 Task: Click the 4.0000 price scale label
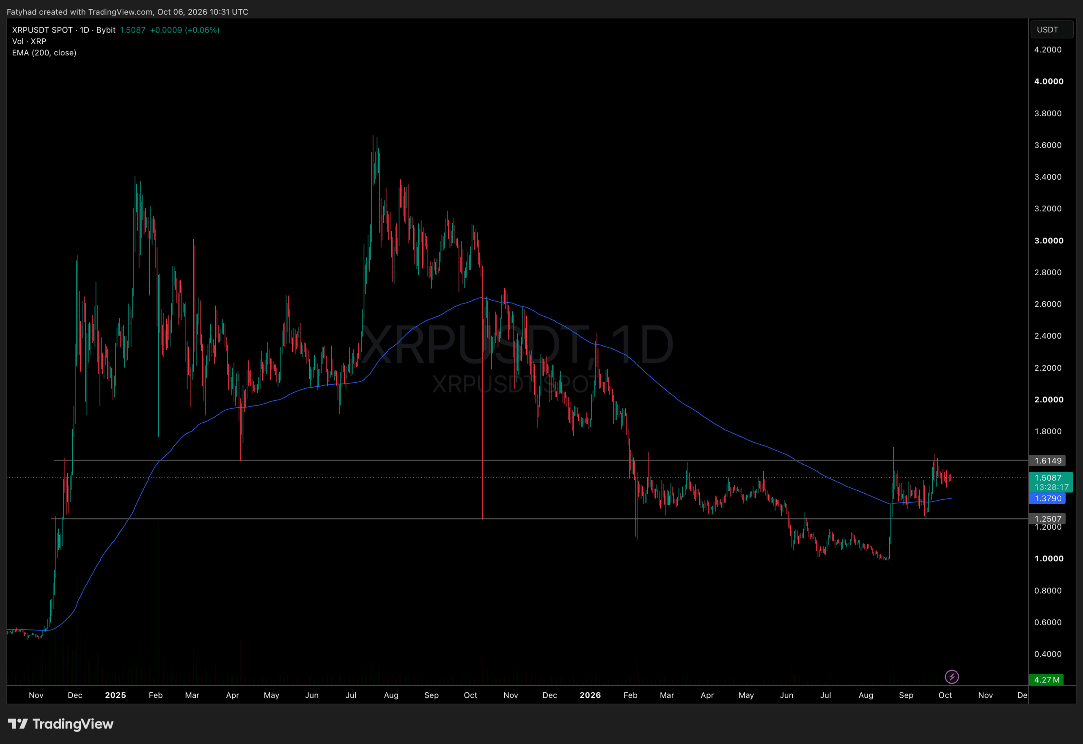coord(1048,81)
